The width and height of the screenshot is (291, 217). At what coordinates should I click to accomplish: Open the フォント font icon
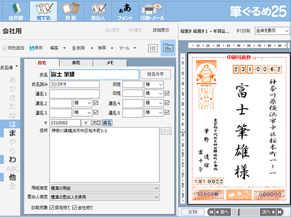(125, 11)
